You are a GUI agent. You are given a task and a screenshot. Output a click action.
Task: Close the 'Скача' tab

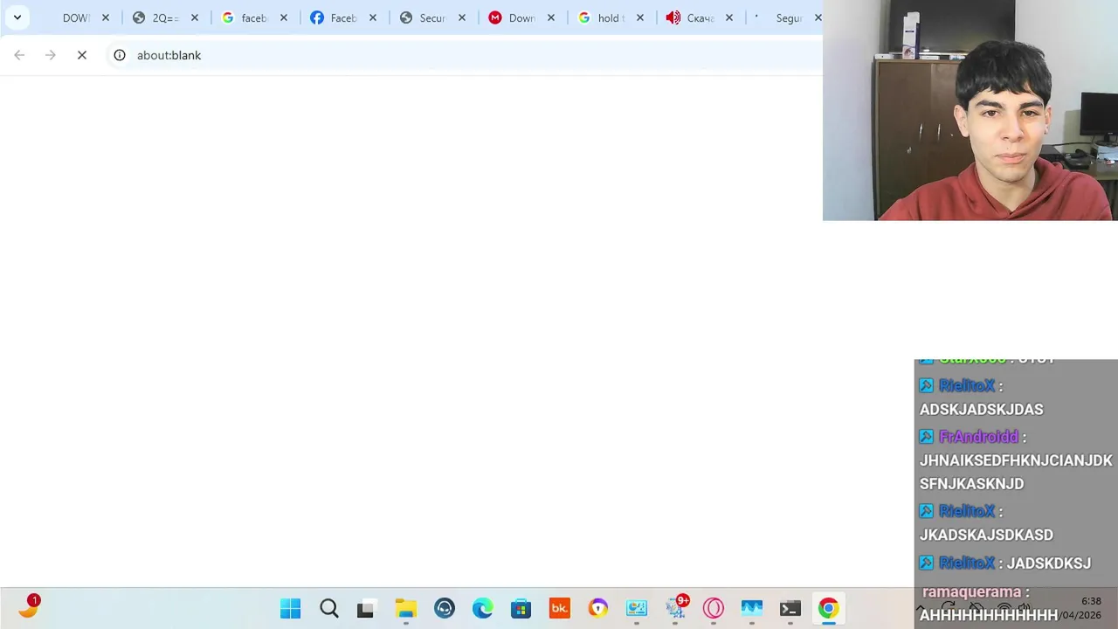pyautogui.click(x=729, y=17)
